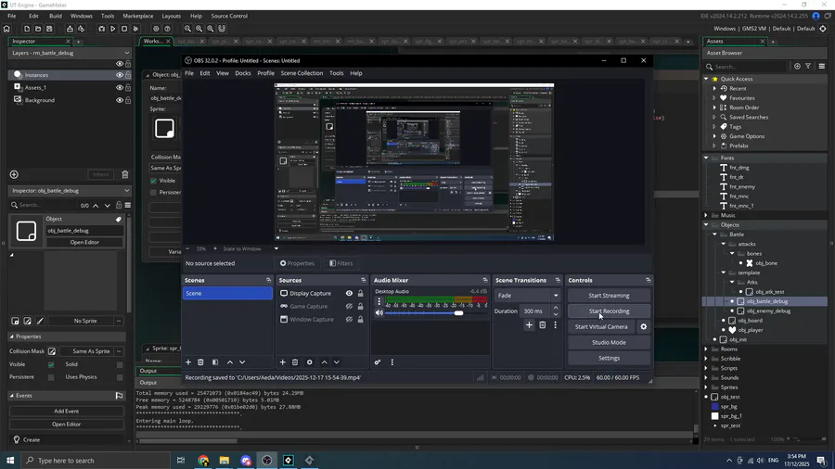This screenshot has width=835, height=469.
Task: Remove scene using the Scenes trash icon
Action: click(200, 362)
